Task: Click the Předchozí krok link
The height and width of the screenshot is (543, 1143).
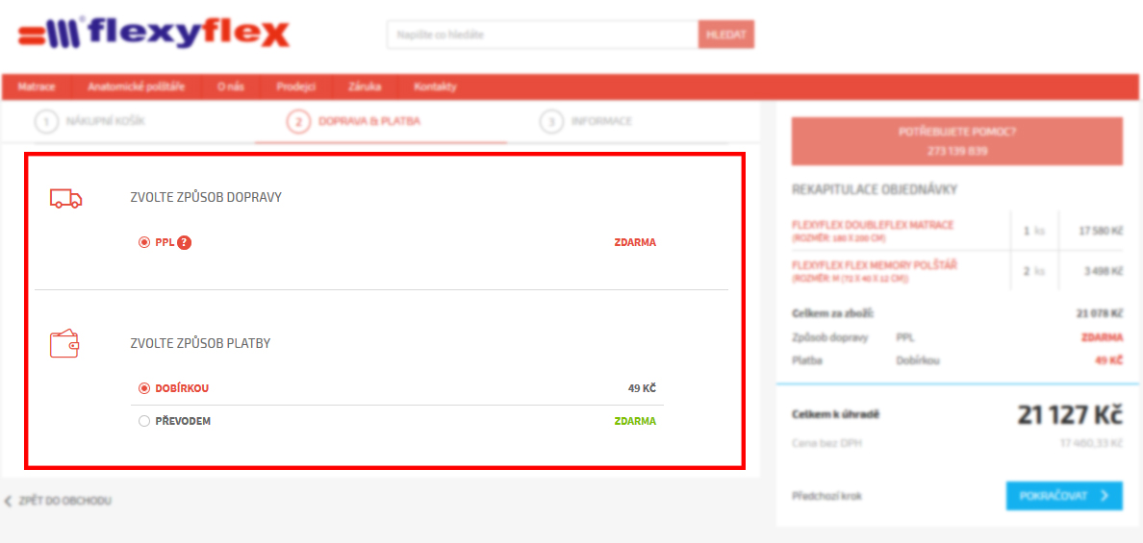Action: pos(826,497)
